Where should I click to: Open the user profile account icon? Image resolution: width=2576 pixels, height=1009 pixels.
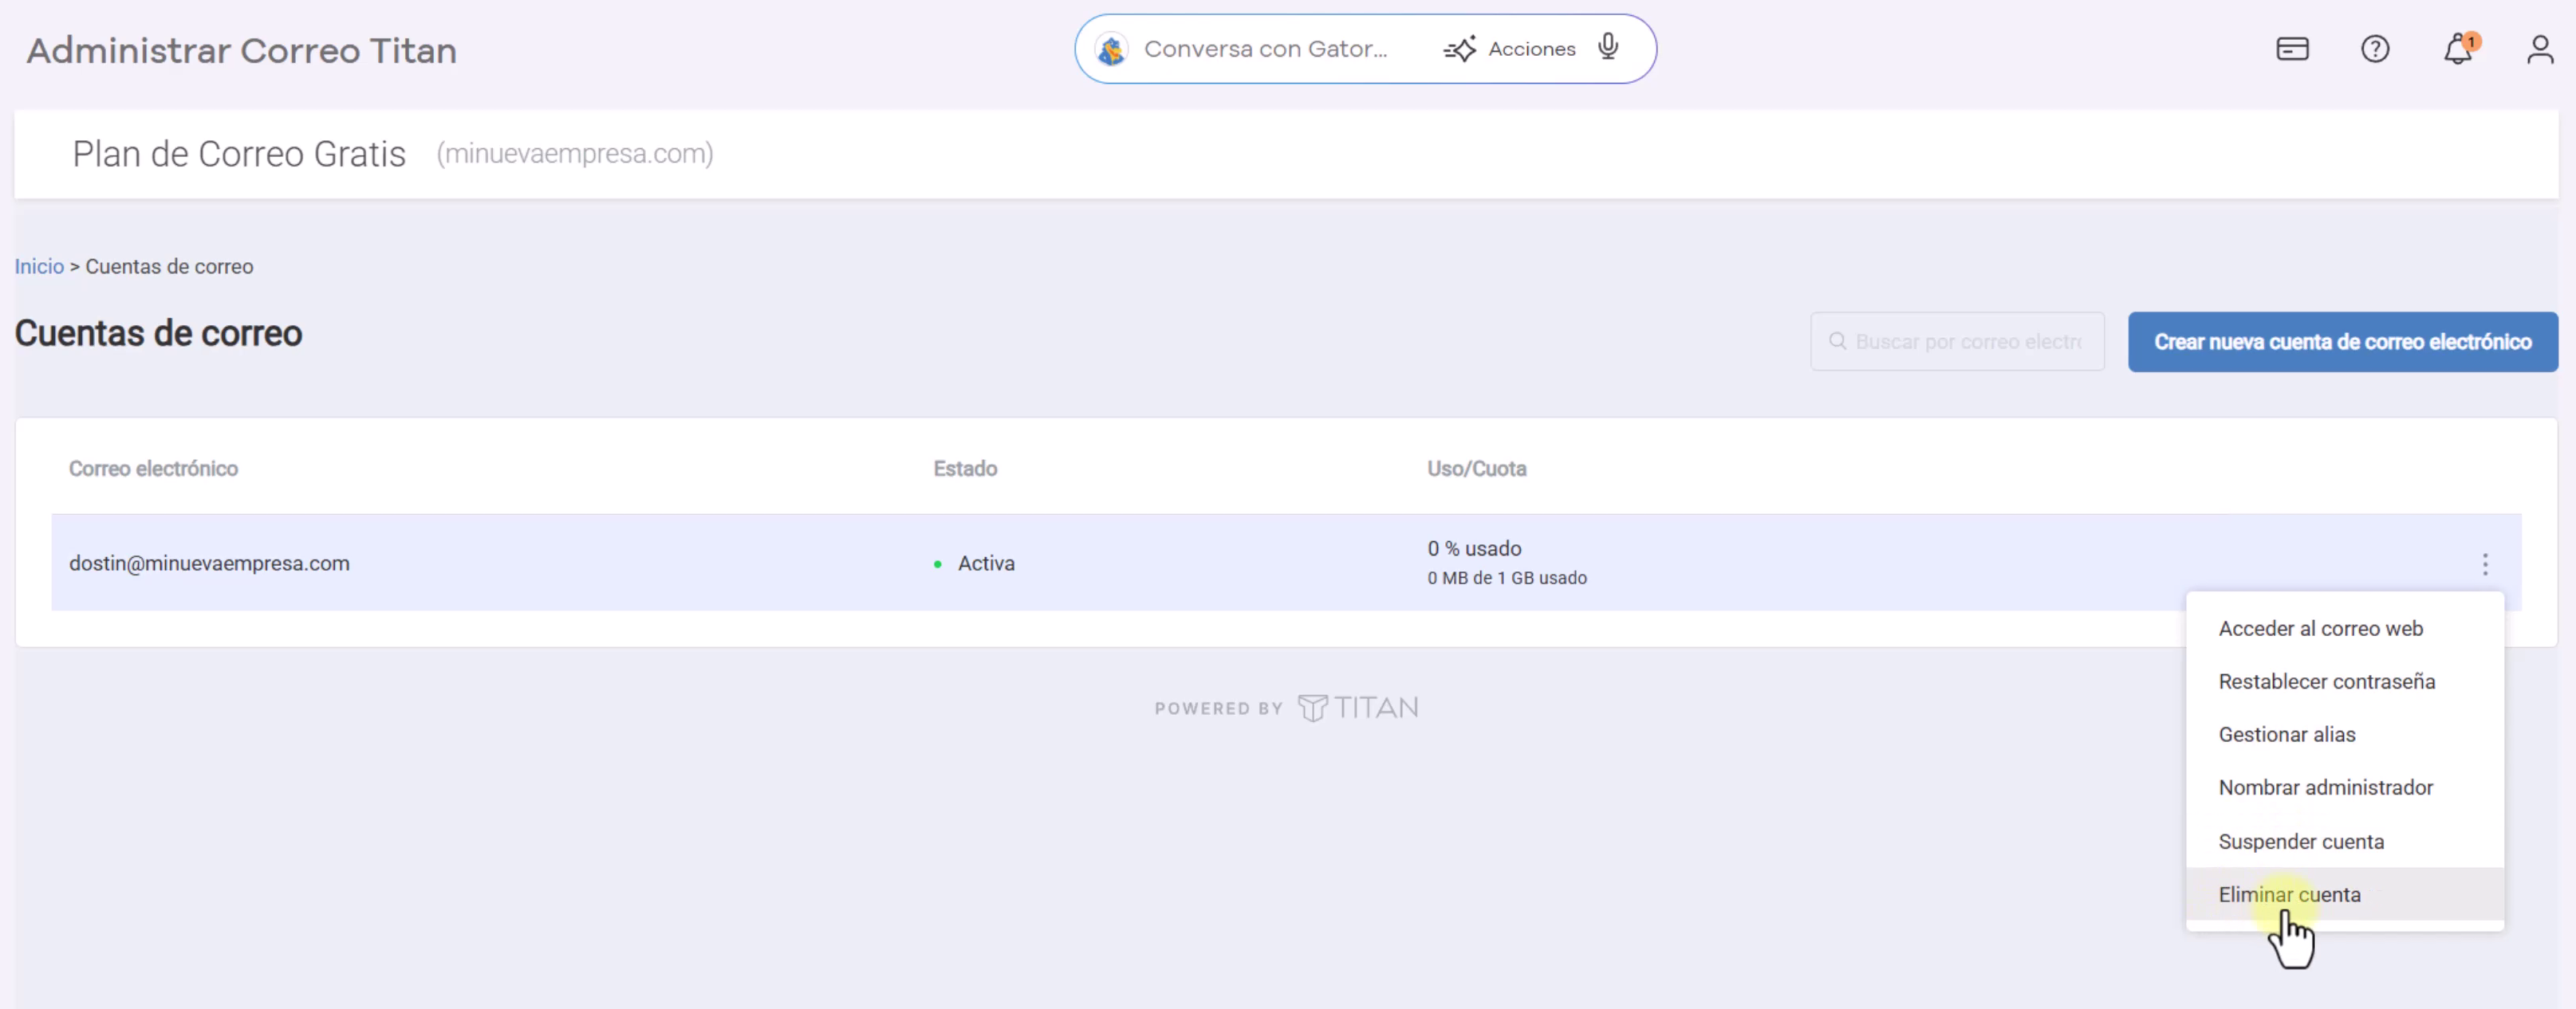tap(2540, 49)
